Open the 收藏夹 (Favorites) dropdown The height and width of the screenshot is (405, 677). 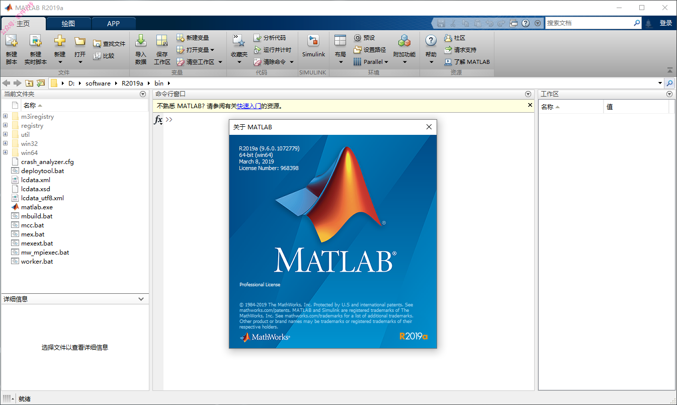coord(239,62)
